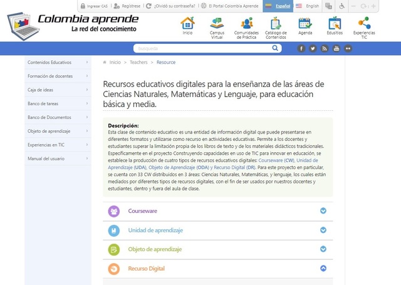Viewport: 401px width, 285px height.
Task: Open Comunidades de Práctica icon
Action: click(246, 23)
